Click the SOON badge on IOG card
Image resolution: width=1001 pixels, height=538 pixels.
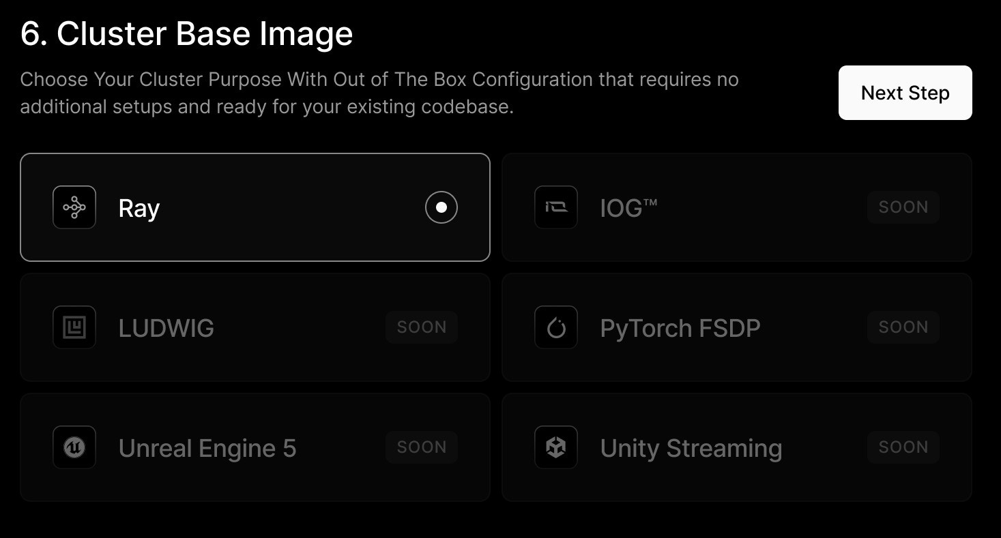tap(903, 207)
